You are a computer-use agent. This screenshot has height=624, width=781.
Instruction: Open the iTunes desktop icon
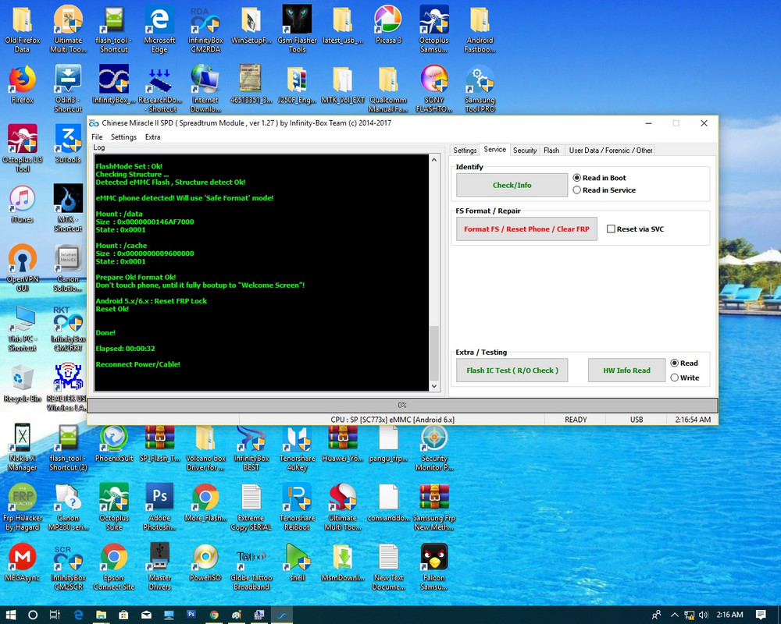(23, 204)
